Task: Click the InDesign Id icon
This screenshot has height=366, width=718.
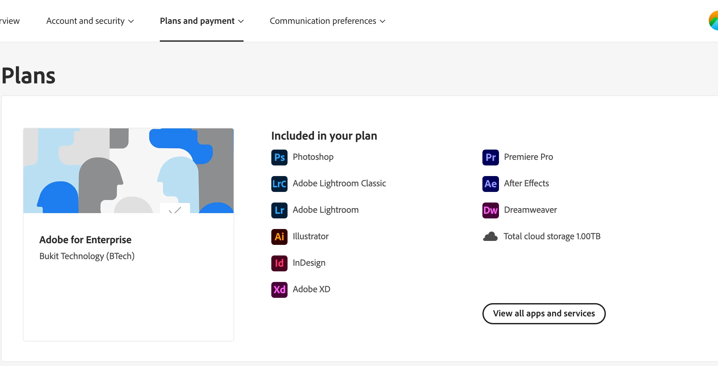Action: [x=279, y=263]
